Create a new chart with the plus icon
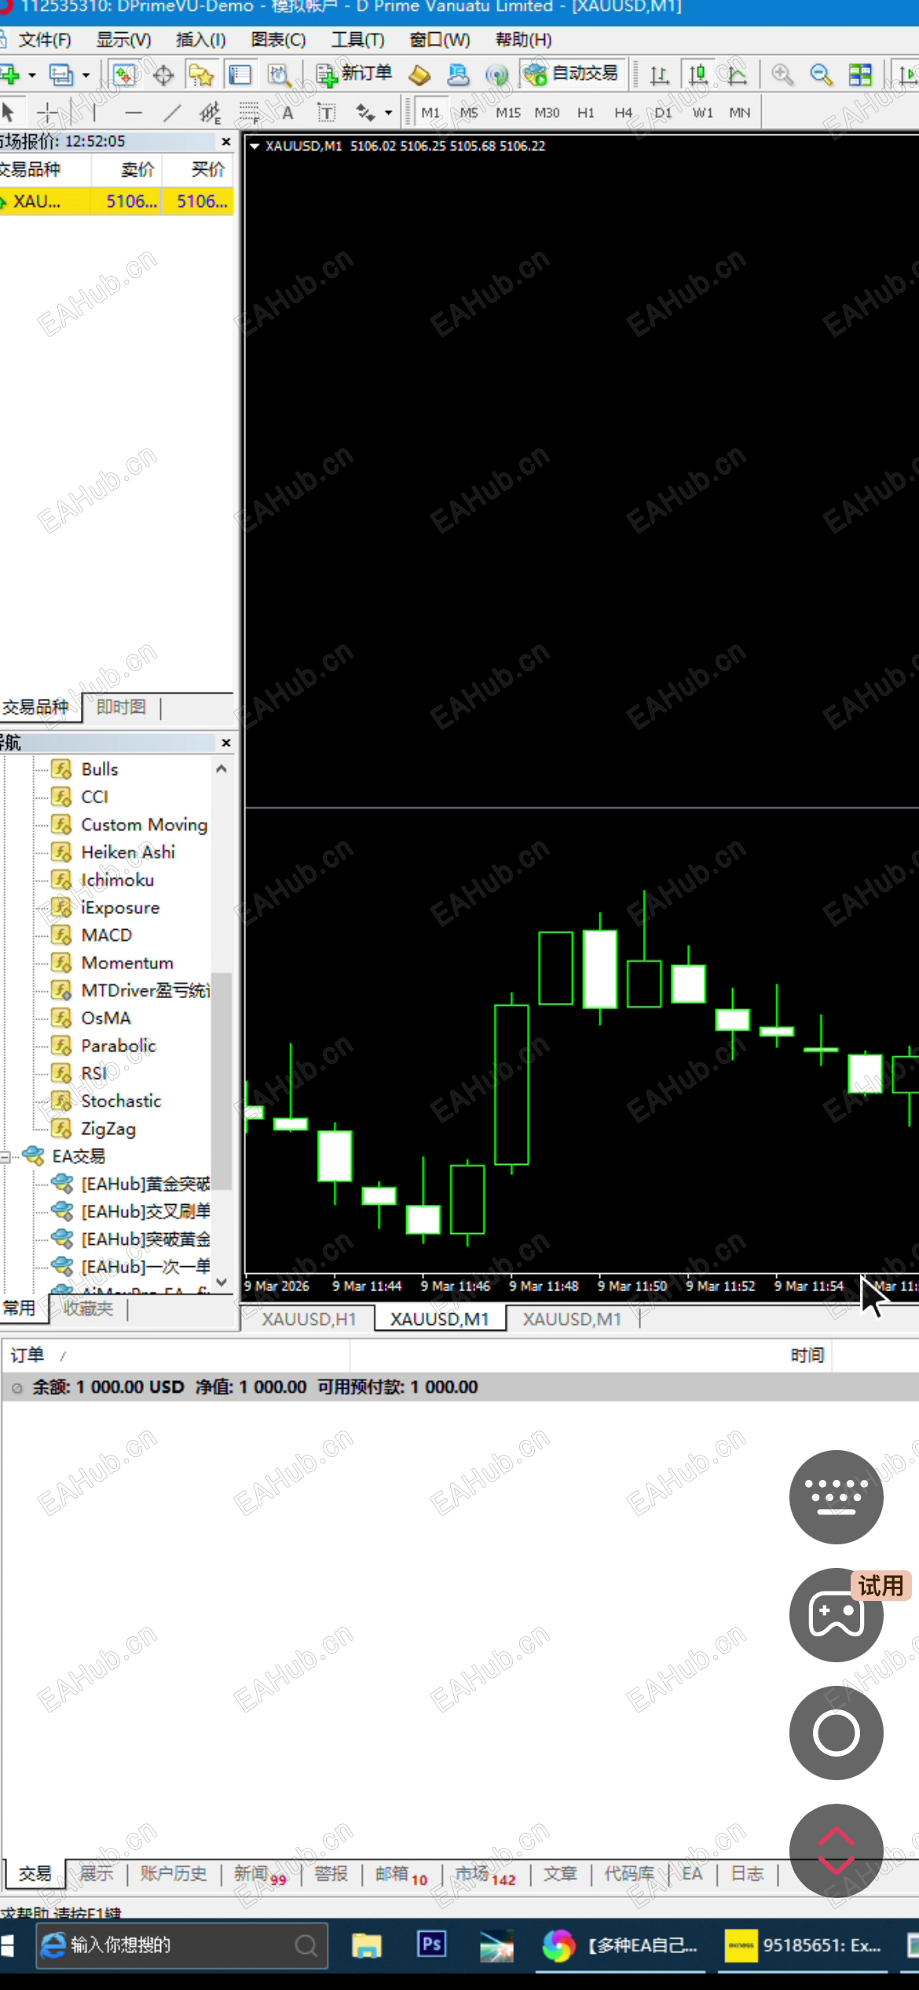 pyautogui.click(x=9, y=75)
